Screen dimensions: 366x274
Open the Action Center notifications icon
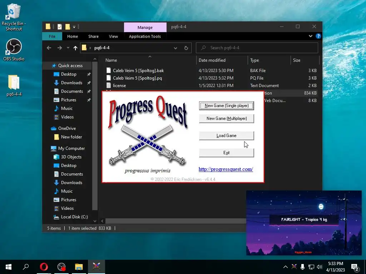pos(355,268)
